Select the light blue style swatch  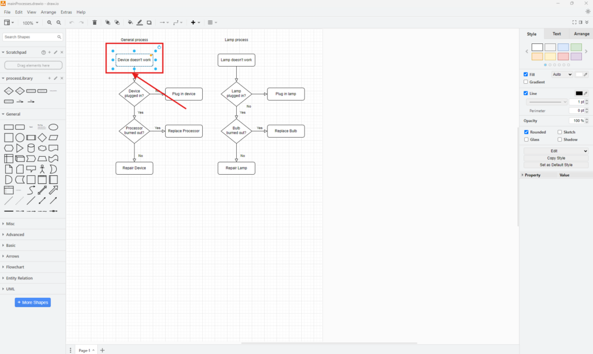[x=563, y=47]
